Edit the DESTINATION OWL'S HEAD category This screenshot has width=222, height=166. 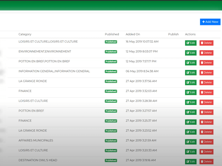191,161
